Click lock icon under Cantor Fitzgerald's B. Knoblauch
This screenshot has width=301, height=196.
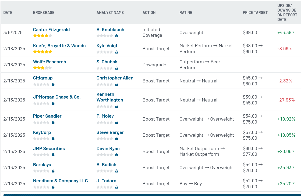pos(116,36)
